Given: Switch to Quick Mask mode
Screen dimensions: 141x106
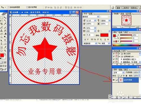Looking at the screenshot, I should point(5,62).
